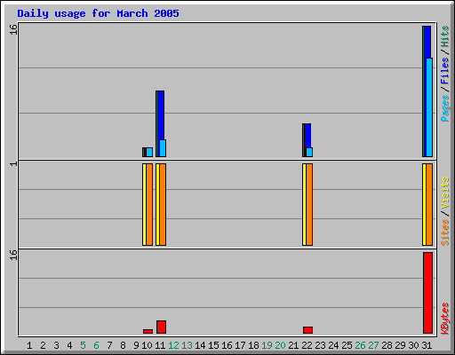Click day '1' on the x-axis
The image size is (455, 355).
(29, 345)
